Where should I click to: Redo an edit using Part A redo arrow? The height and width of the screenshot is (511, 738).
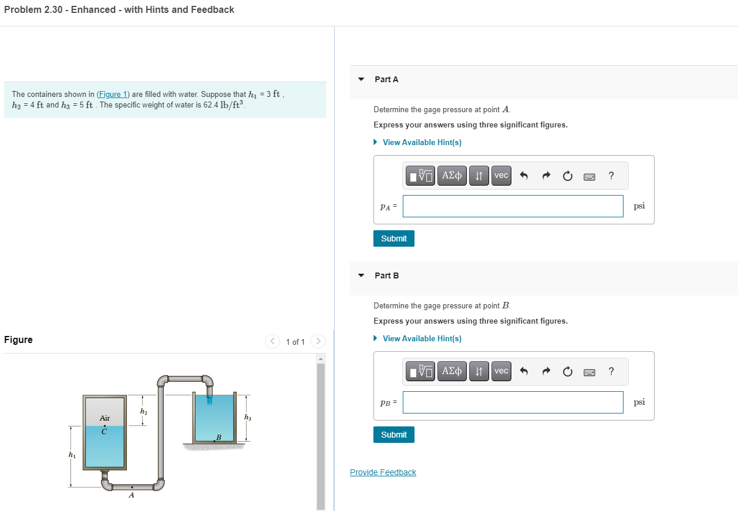(x=546, y=175)
